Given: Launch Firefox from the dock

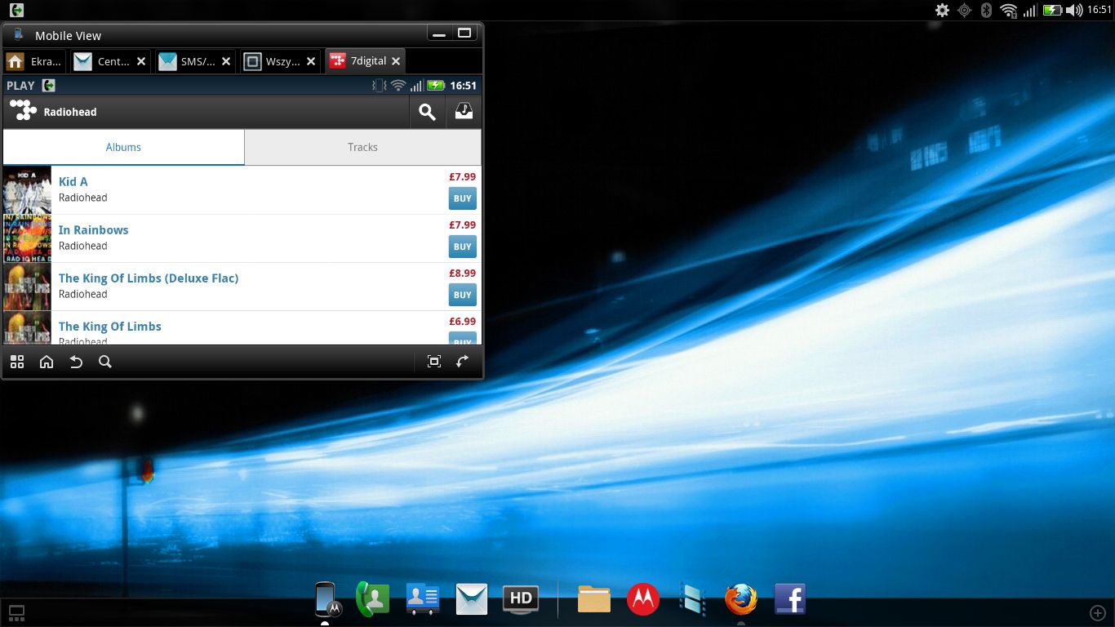Looking at the screenshot, I should [741, 599].
